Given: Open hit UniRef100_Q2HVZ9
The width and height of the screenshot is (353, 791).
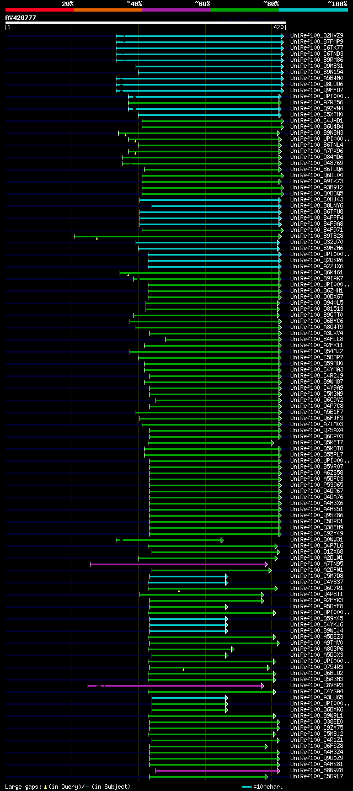Looking at the screenshot, I should point(317,36).
